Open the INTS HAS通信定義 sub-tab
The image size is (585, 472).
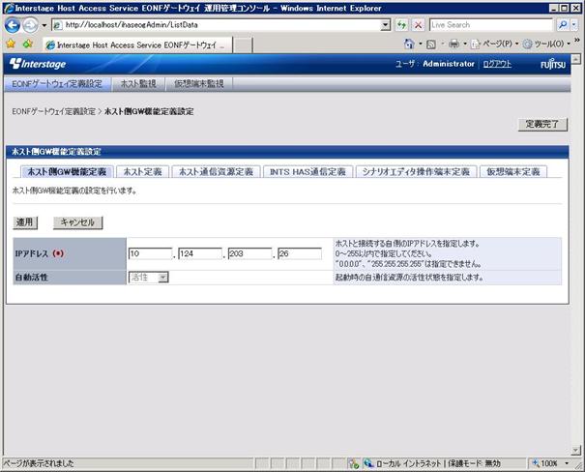pyautogui.click(x=307, y=171)
